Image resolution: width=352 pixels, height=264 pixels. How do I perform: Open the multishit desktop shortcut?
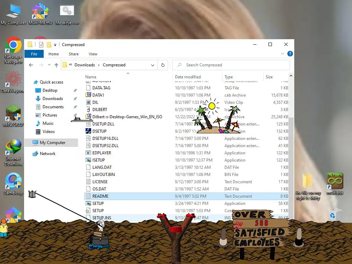click(335, 184)
